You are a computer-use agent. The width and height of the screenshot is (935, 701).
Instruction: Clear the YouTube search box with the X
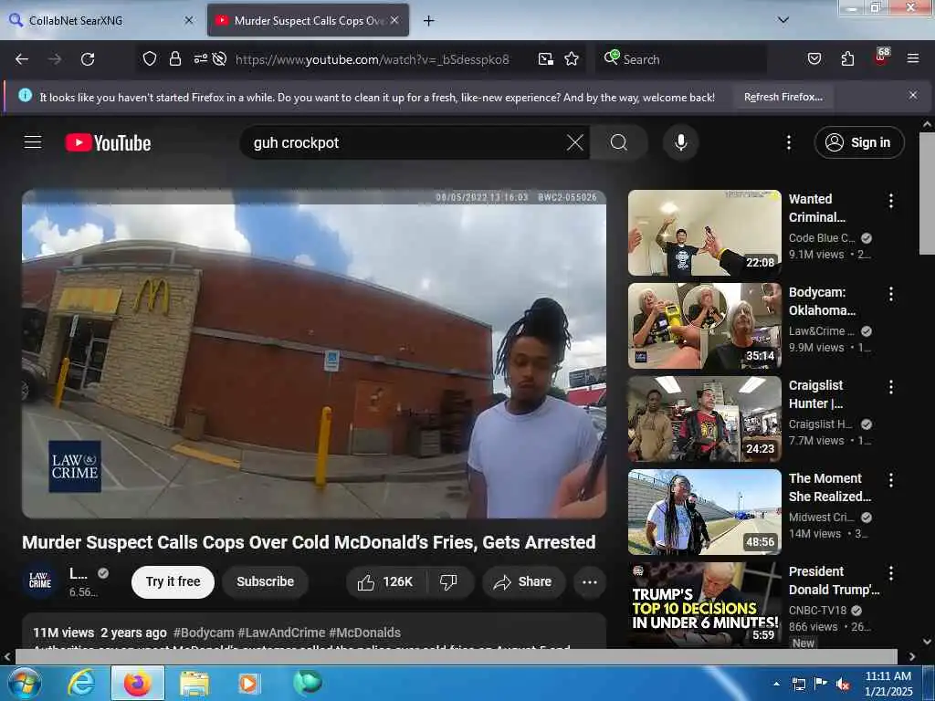[575, 142]
